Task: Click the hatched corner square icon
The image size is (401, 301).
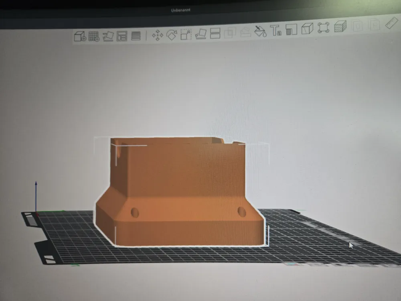Action: 291,29
